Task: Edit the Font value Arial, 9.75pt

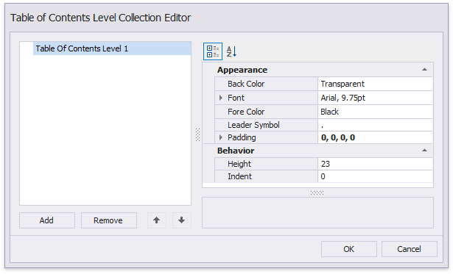Action: (x=375, y=98)
